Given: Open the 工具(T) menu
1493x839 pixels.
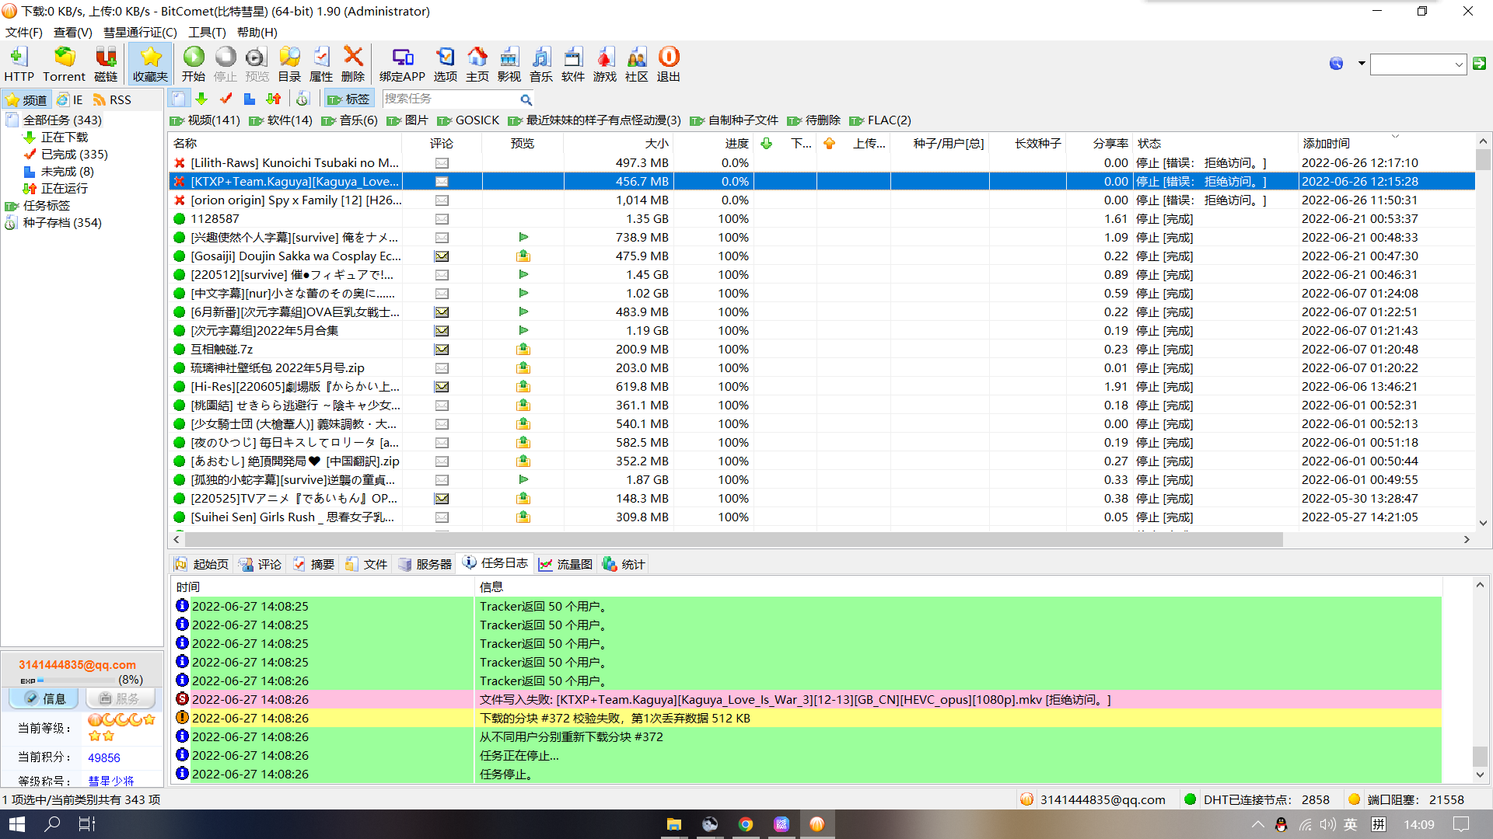Looking at the screenshot, I should pyautogui.click(x=206, y=32).
